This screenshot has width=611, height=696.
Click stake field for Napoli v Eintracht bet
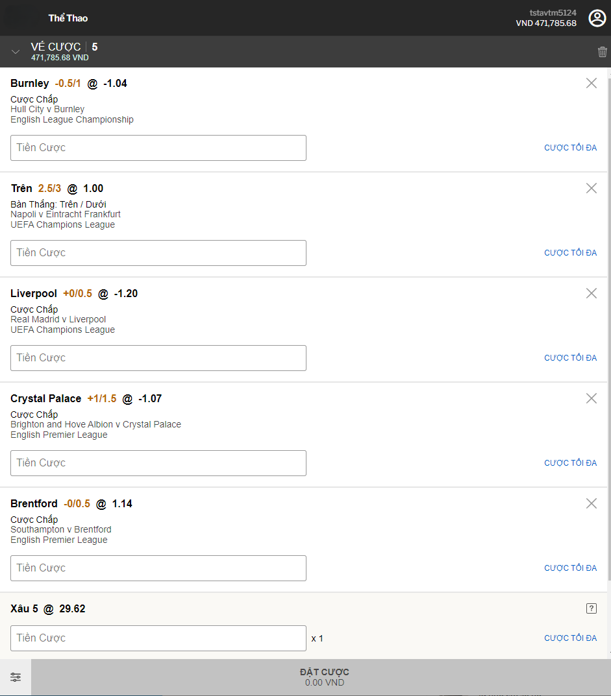pyautogui.click(x=158, y=253)
